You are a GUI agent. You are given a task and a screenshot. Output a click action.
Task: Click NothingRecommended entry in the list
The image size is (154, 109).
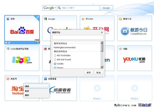click(x=64, y=48)
